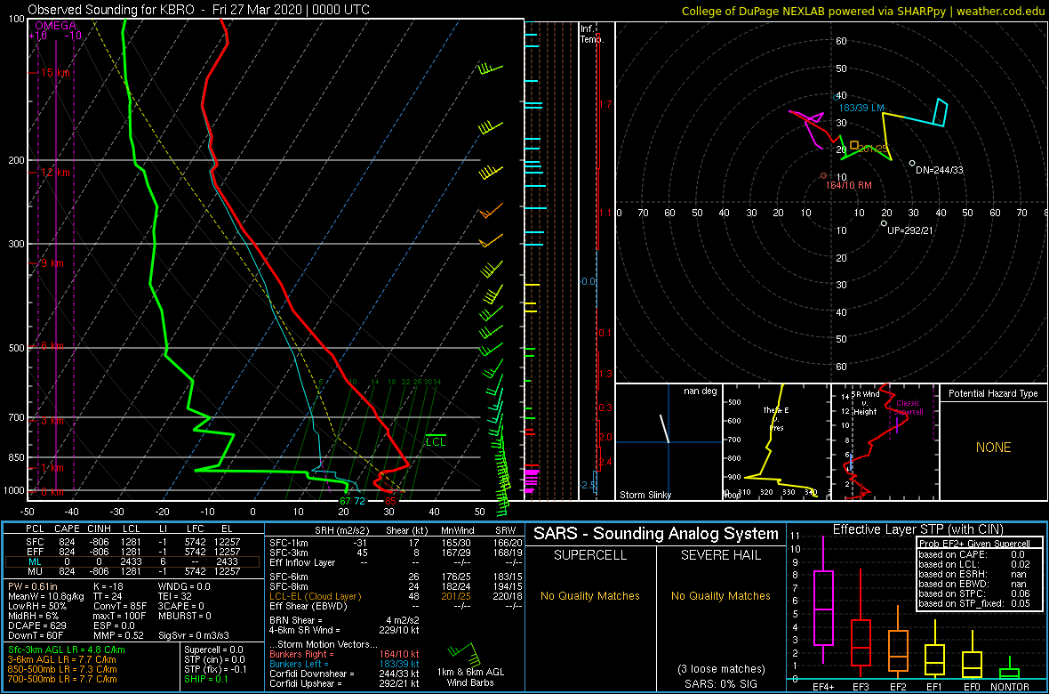Click the Bunkers Right circle marker on hodograph

tap(823, 175)
